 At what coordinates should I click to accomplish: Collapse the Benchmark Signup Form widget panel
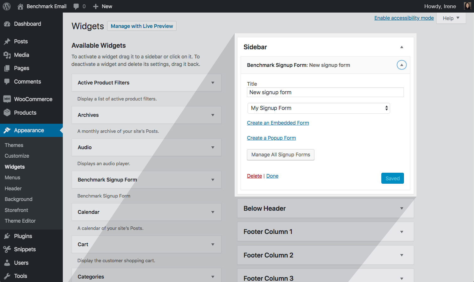point(401,65)
